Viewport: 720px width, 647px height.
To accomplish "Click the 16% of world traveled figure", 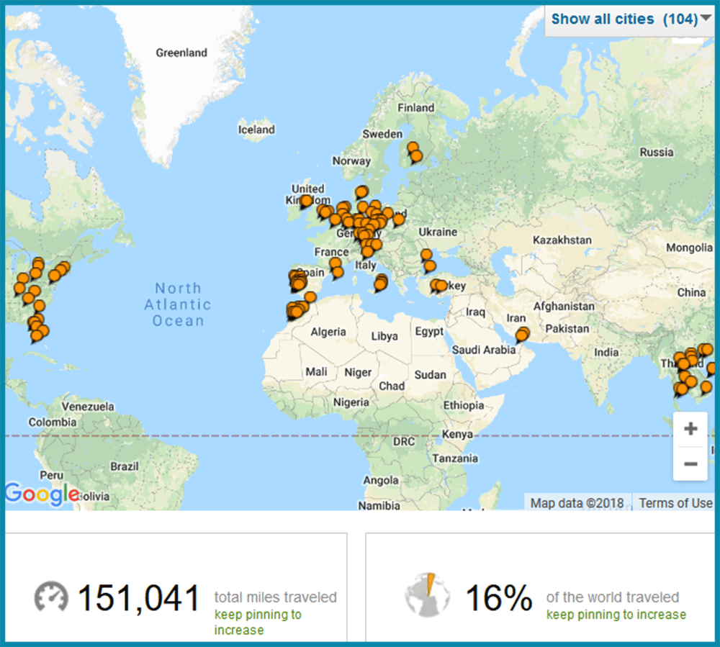I will click(x=499, y=598).
